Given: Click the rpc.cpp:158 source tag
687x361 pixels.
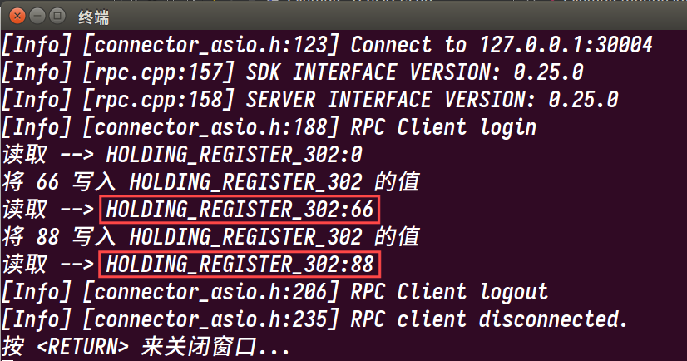Looking at the screenshot, I should [159, 100].
